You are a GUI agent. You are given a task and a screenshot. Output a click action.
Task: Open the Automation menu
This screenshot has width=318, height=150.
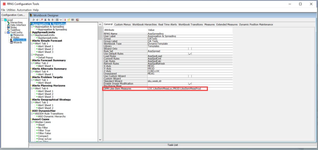tap(24, 10)
